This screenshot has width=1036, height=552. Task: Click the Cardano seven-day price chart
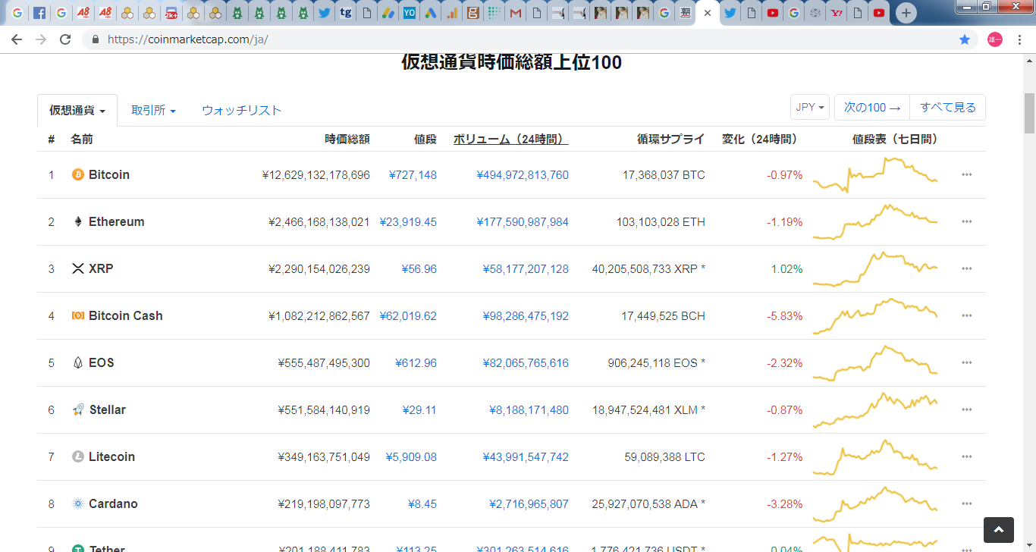[875, 503]
